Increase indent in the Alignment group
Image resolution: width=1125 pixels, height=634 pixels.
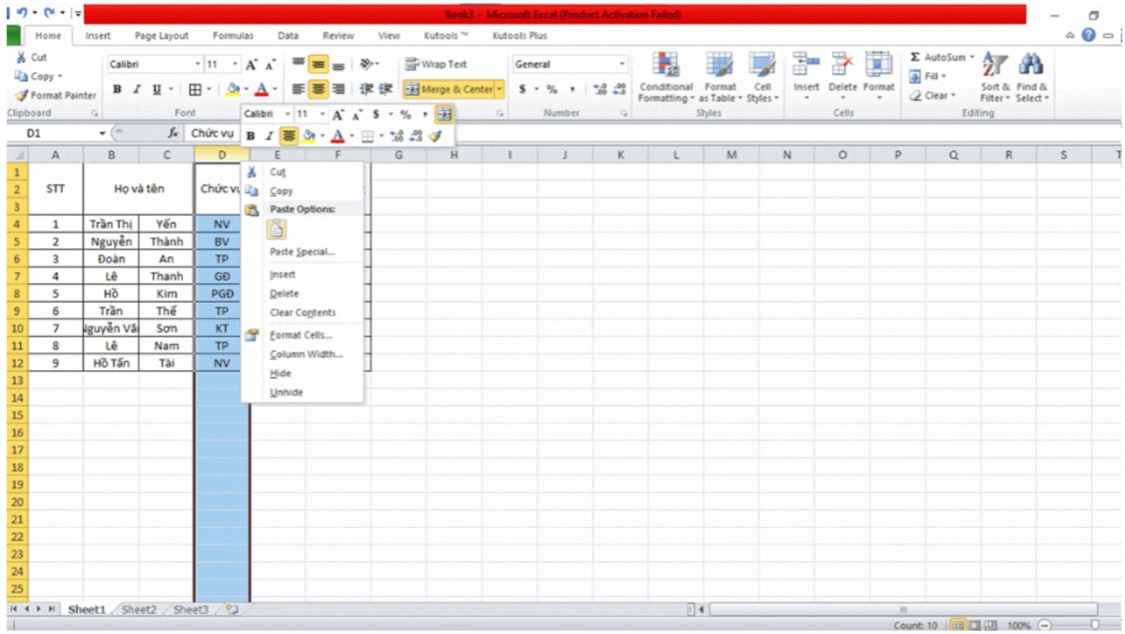385,89
